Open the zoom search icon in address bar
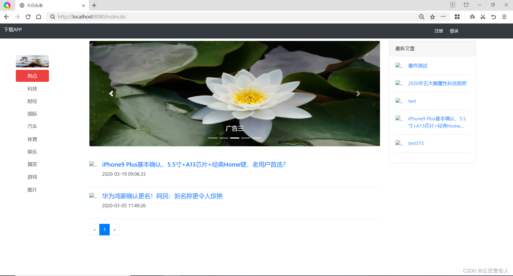This screenshot has height=276, width=513. click(421, 17)
